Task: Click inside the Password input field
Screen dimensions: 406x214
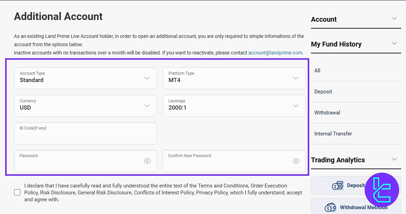Action: point(79,163)
